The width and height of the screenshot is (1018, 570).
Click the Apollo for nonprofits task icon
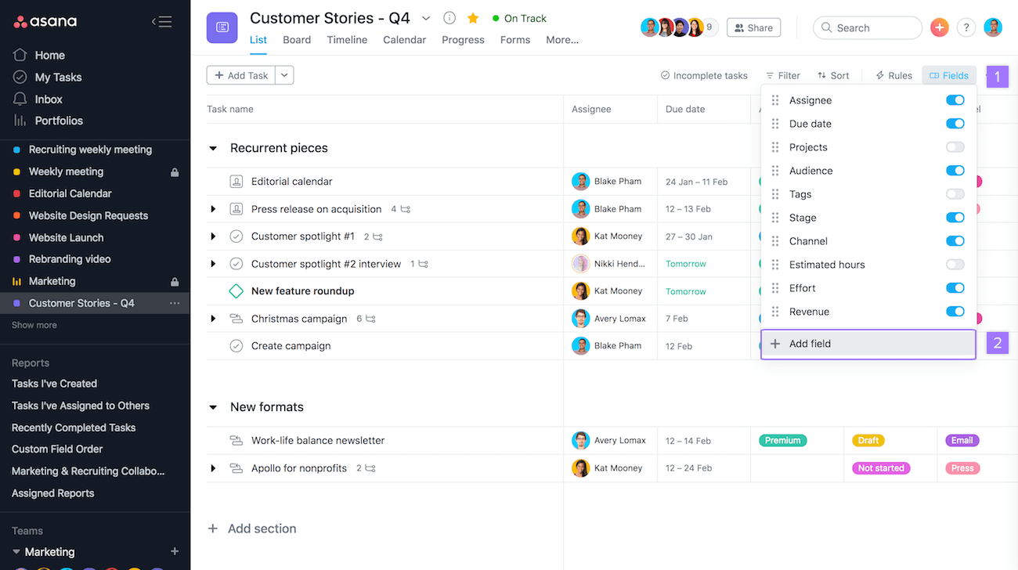point(236,468)
